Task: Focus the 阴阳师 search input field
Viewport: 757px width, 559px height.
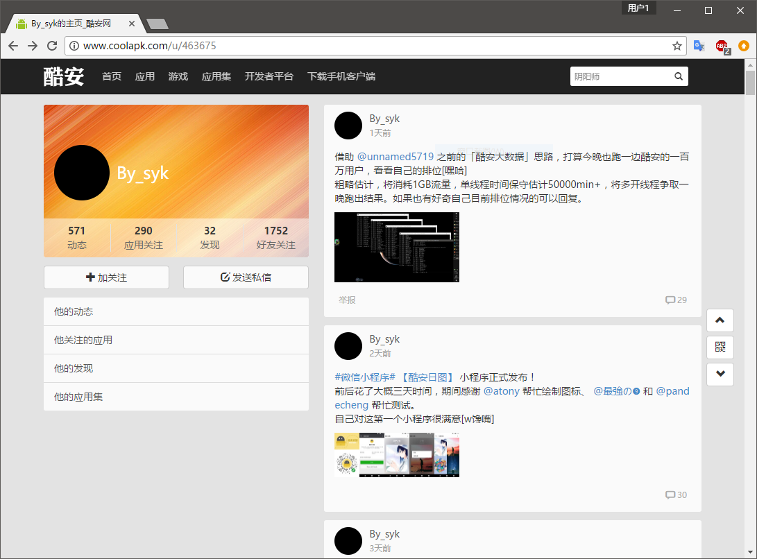Action: click(x=620, y=76)
